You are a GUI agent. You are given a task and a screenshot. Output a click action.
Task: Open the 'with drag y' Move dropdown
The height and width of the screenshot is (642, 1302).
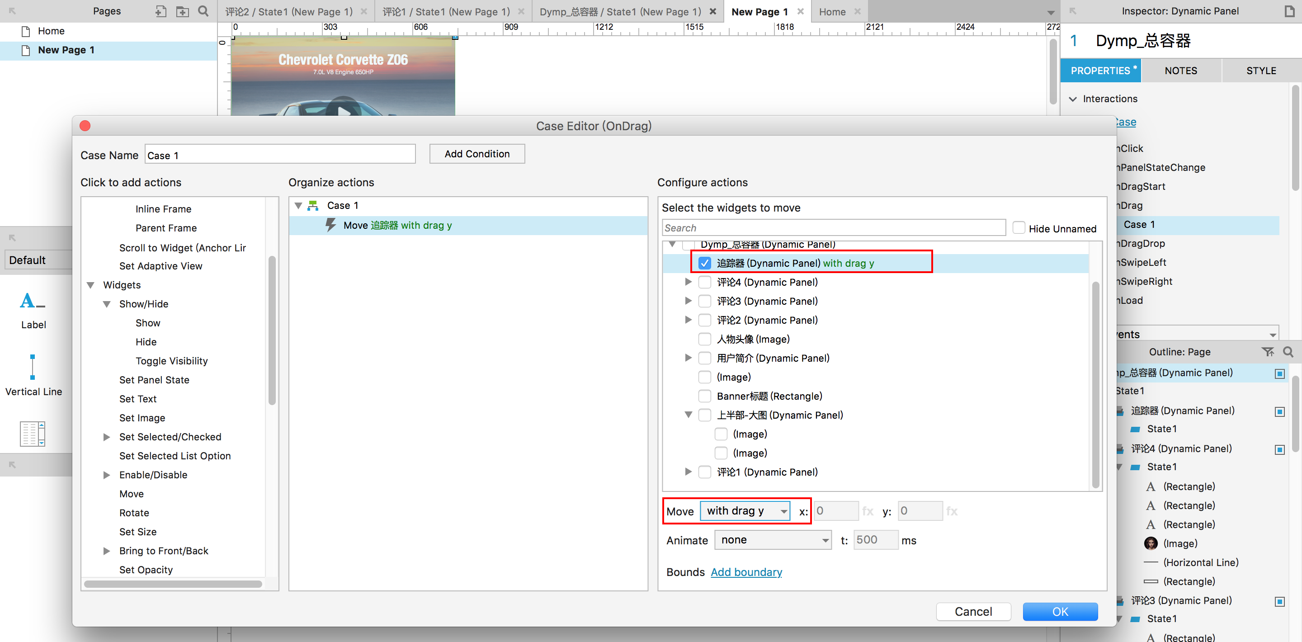coord(745,511)
